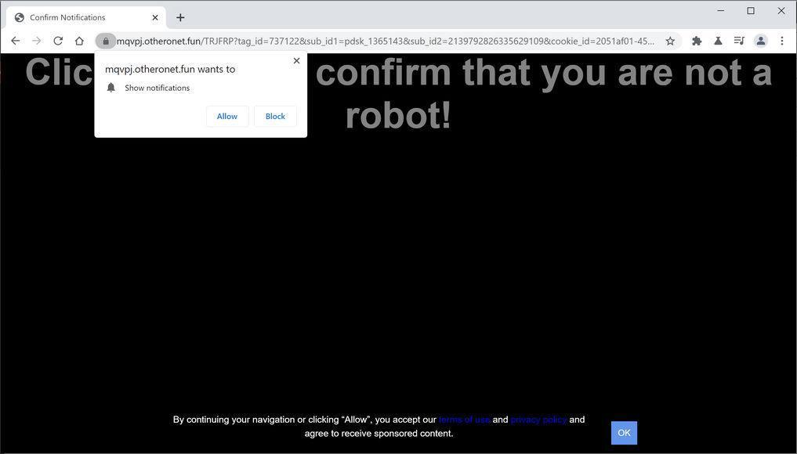
Task: Open the media playback controls icon
Action: 738,40
